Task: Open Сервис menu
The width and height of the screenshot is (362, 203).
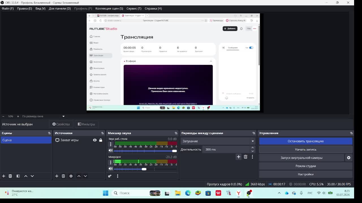Action: click(134, 8)
